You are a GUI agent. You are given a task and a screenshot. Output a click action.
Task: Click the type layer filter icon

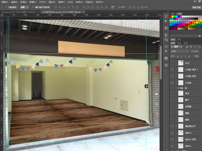pyautogui.click(x=194, y=46)
